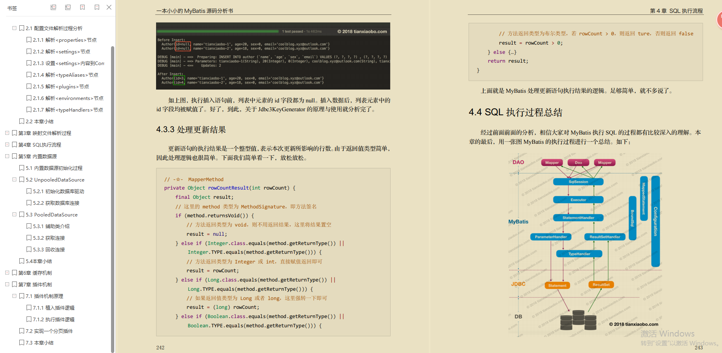
Task: Collapse the 5.2 UnpooledDataSource node
Action: [14, 180]
